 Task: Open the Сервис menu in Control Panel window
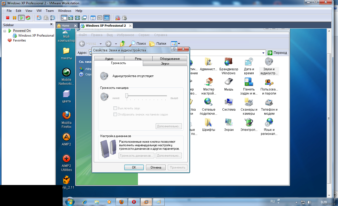tap(144, 35)
